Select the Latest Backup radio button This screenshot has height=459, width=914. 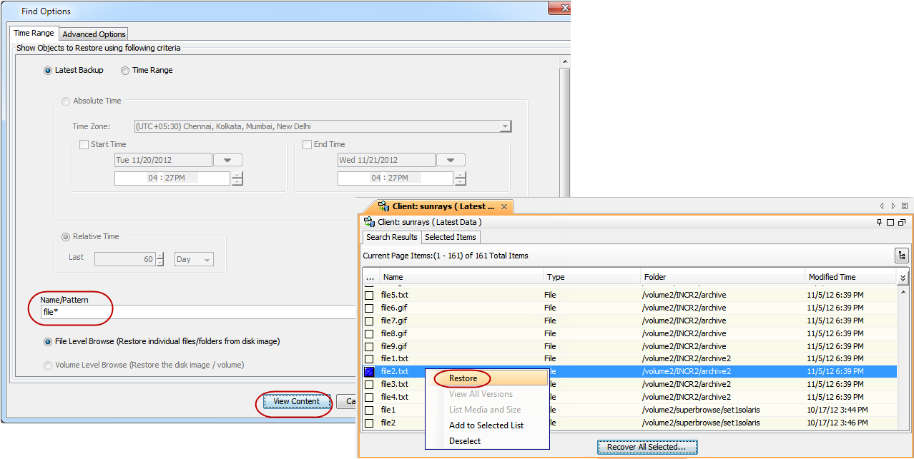click(47, 70)
